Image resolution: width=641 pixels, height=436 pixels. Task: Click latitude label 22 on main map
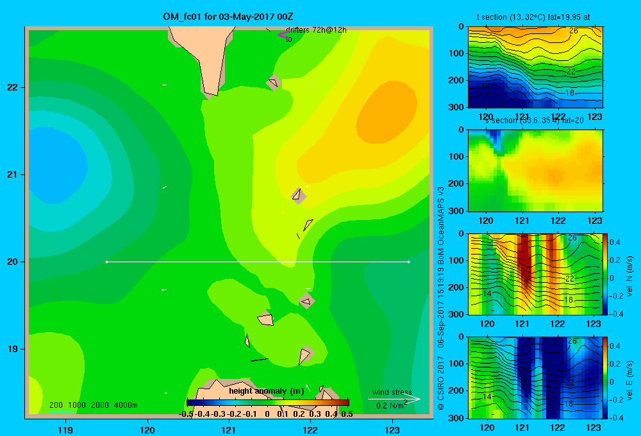(x=13, y=87)
